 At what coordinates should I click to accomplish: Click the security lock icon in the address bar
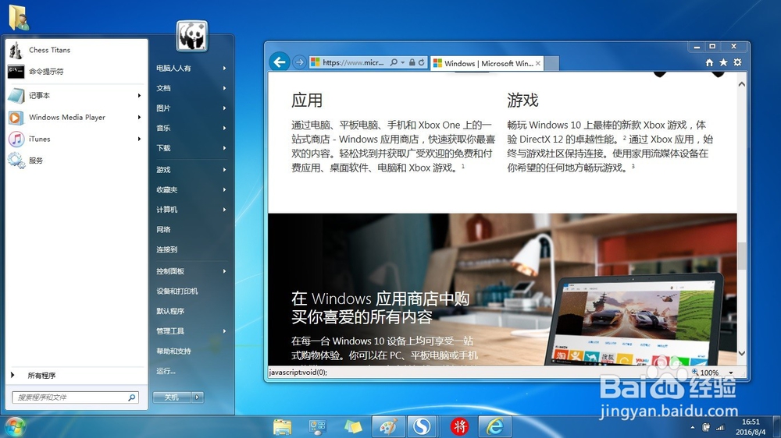[412, 62]
